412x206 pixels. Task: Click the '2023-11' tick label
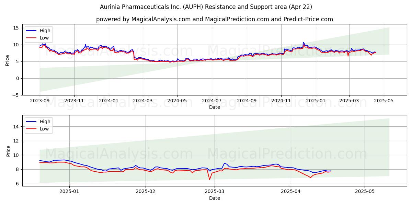pyautogui.click(x=74, y=101)
